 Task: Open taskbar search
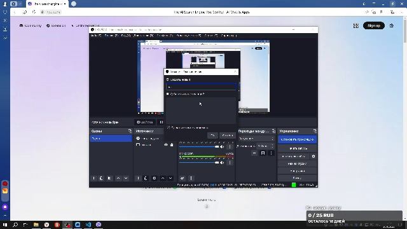pos(15,225)
